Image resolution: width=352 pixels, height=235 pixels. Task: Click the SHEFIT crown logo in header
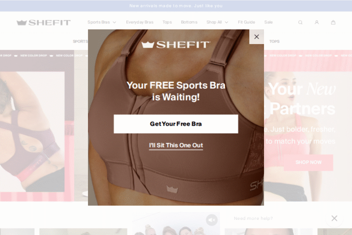point(44,22)
